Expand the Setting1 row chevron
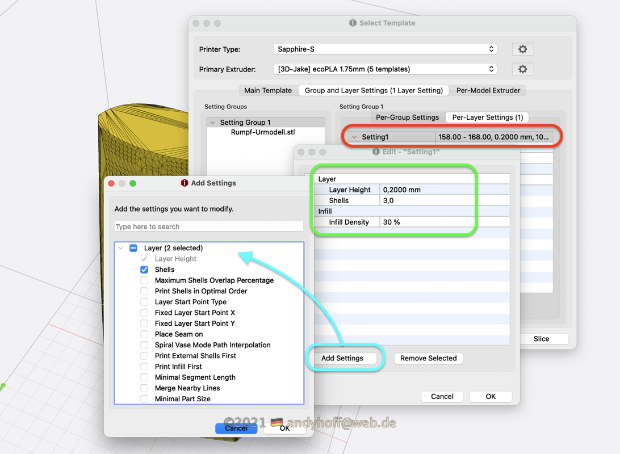Image resolution: width=620 pixels, height=454 pixels. point(354,137)
